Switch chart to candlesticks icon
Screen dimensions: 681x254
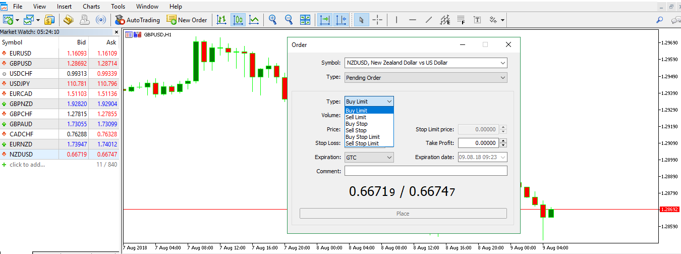coord(238,20)
